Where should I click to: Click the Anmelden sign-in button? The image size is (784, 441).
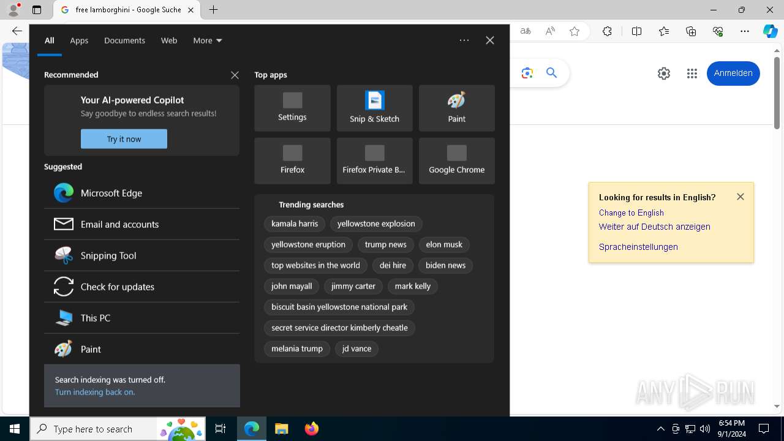(733, 73)
